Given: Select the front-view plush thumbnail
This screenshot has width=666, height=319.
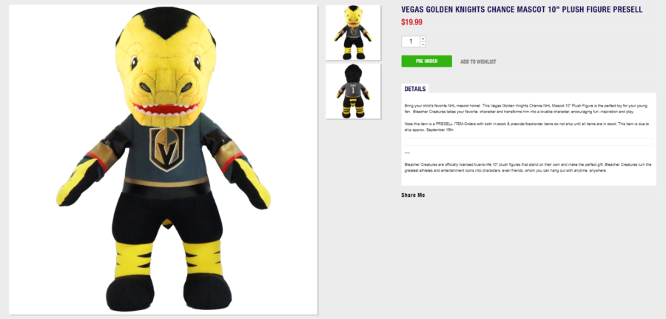Looking at the screenshot, I should click(353, 33).
